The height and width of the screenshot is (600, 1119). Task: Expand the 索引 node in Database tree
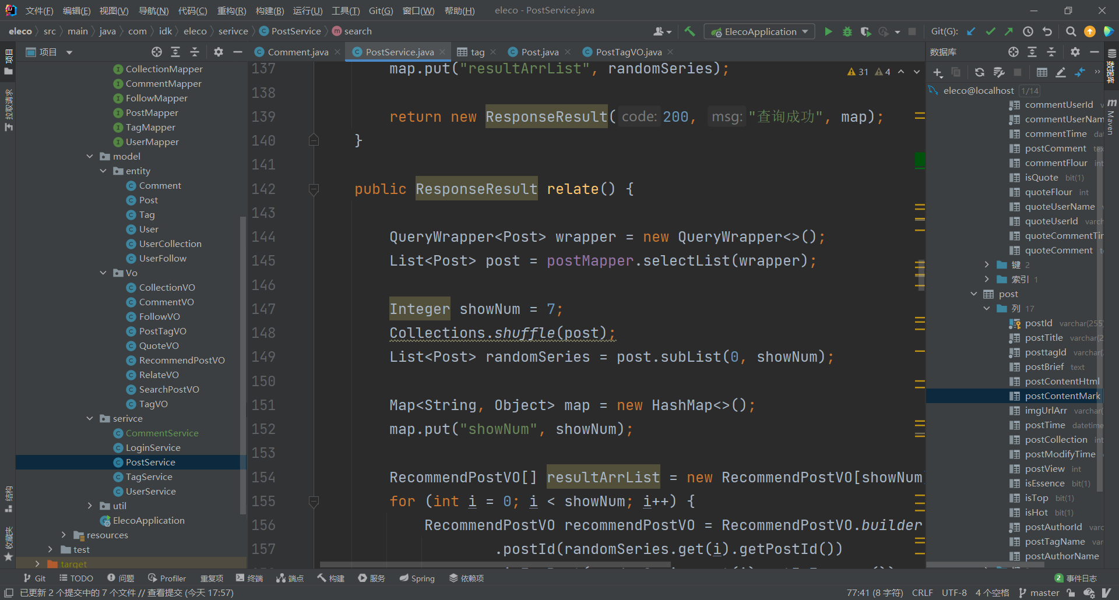[x=987, y=279]
